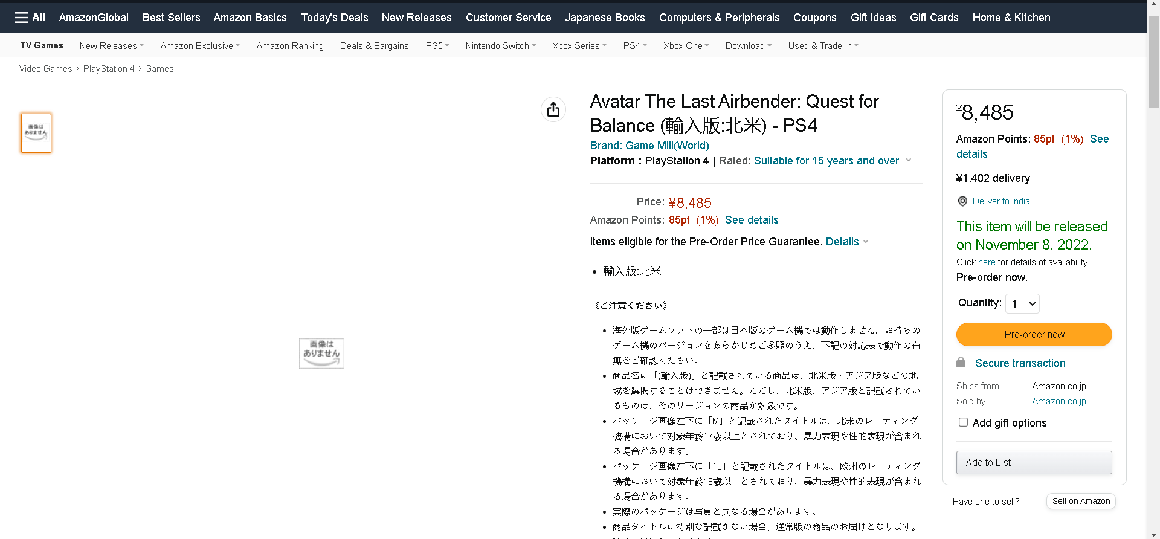Screen dimensions: 1160x539
Task: Select the product image thumbnail
Action: point(36,133)
